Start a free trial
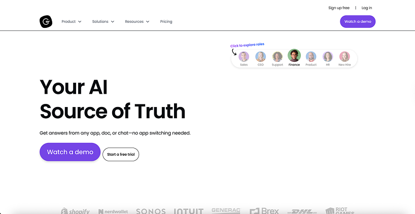Viewport: 415px width, 214px height. pyautogui.click(x=121, y=155)
